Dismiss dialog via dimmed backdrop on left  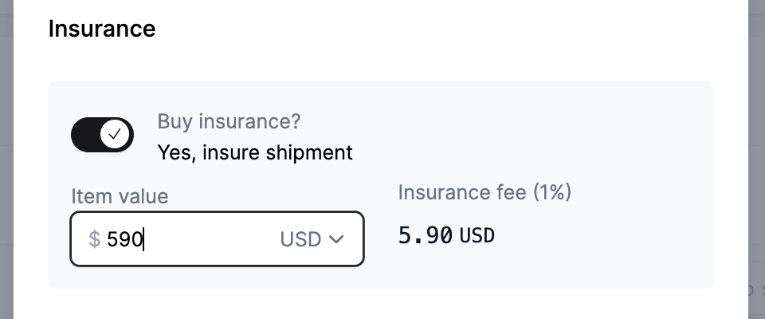(6, 159)
